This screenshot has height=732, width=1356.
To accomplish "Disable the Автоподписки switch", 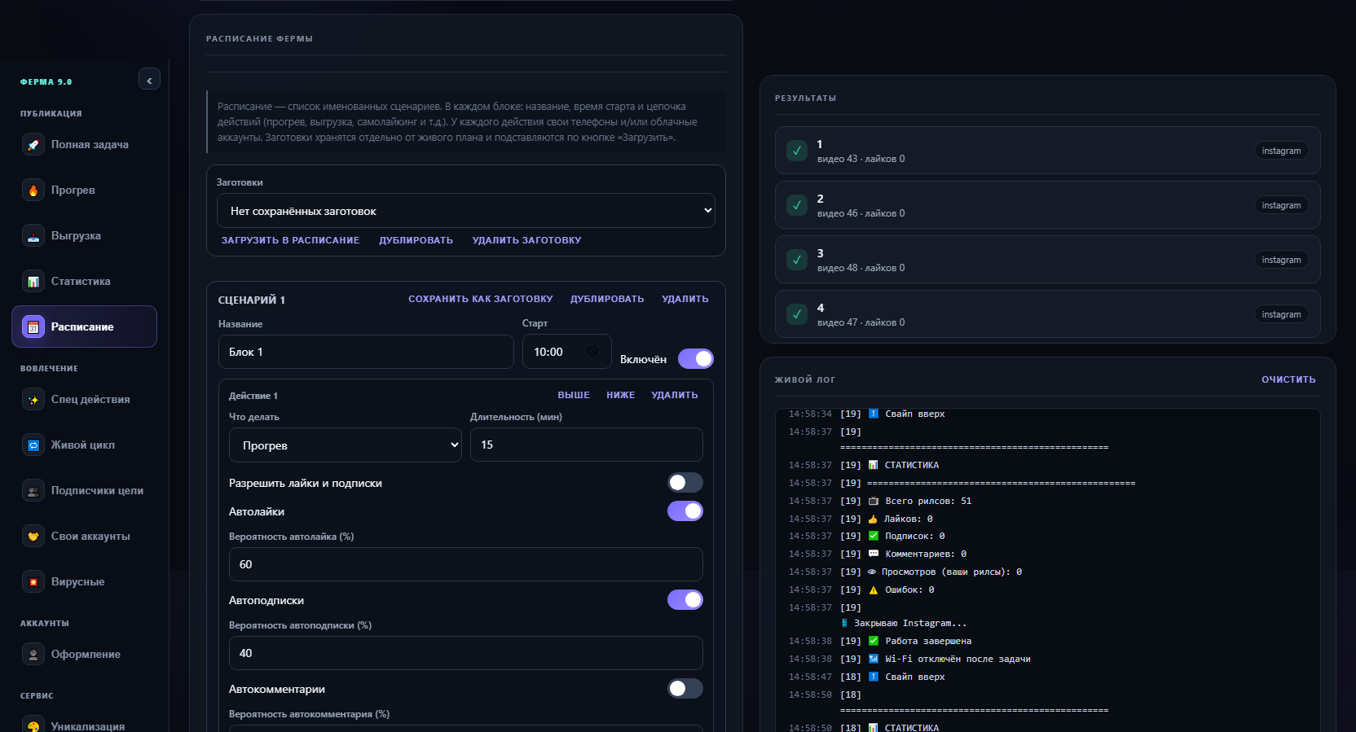I will click(x=685, y=600).
